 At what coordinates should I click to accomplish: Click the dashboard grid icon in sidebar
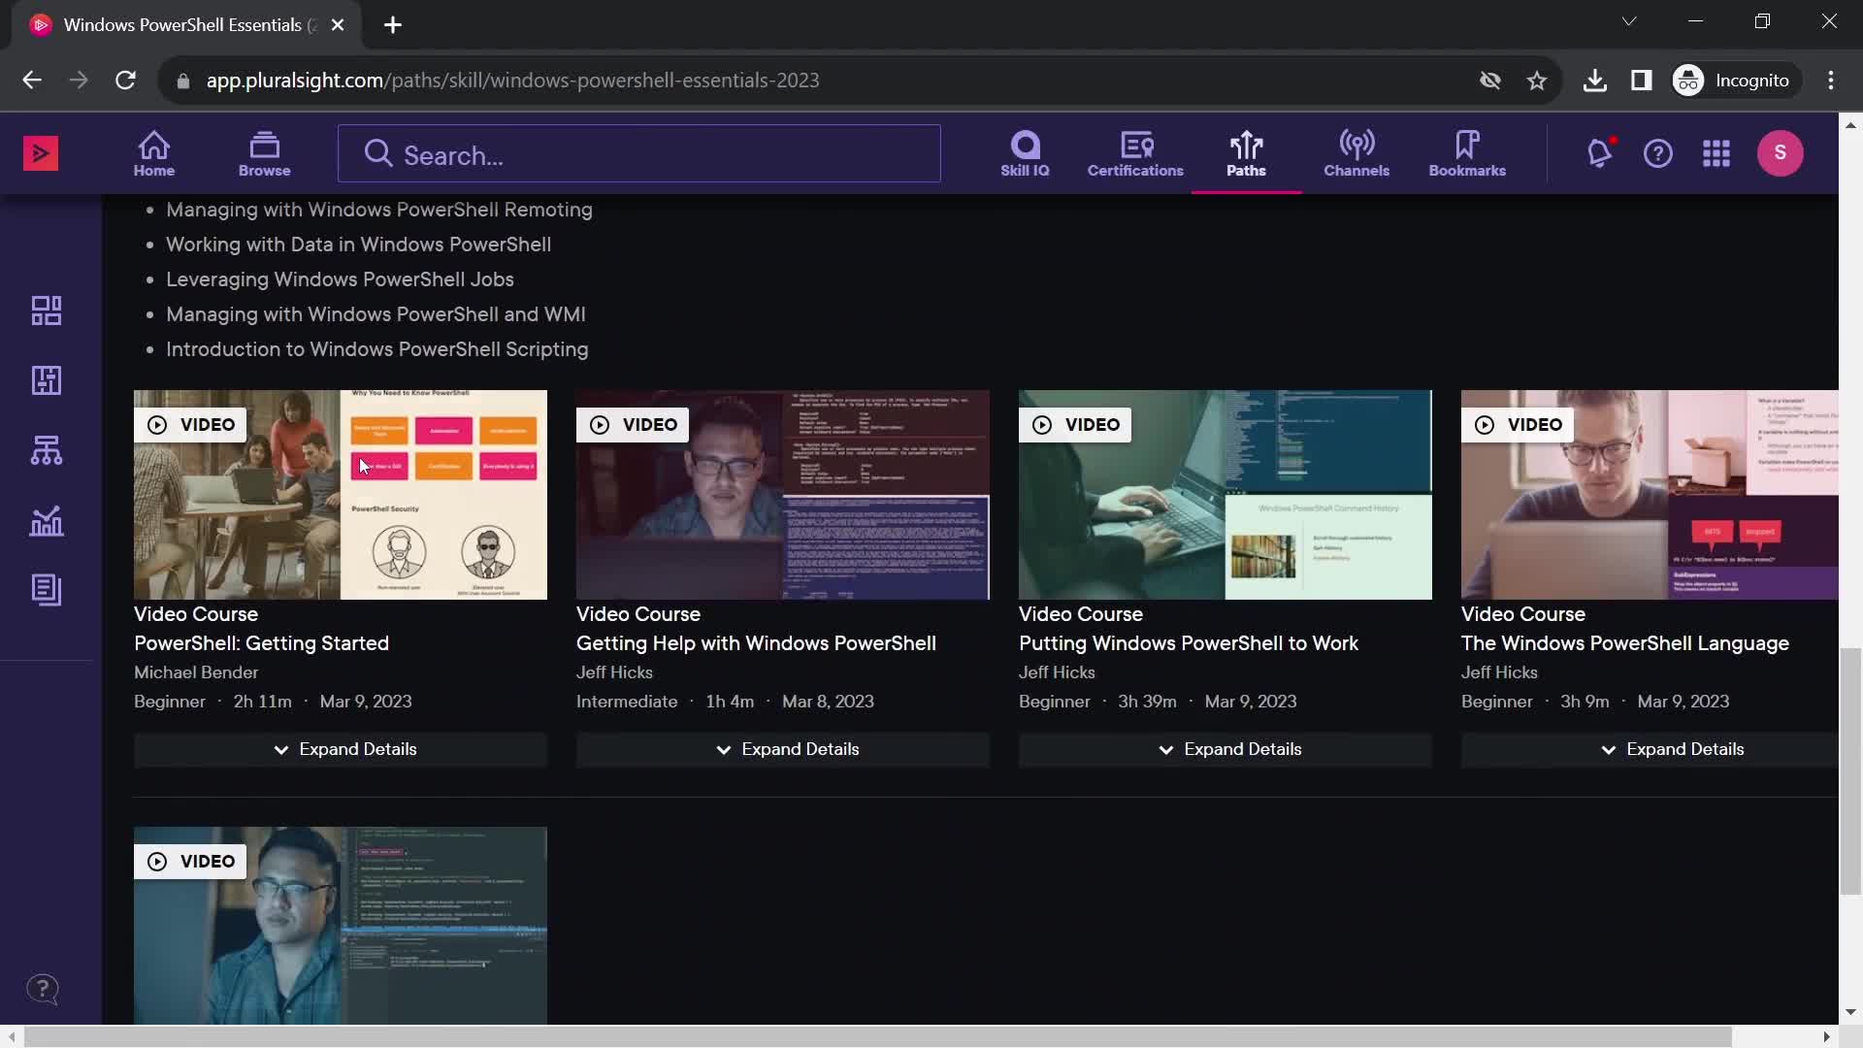point(47,311)
